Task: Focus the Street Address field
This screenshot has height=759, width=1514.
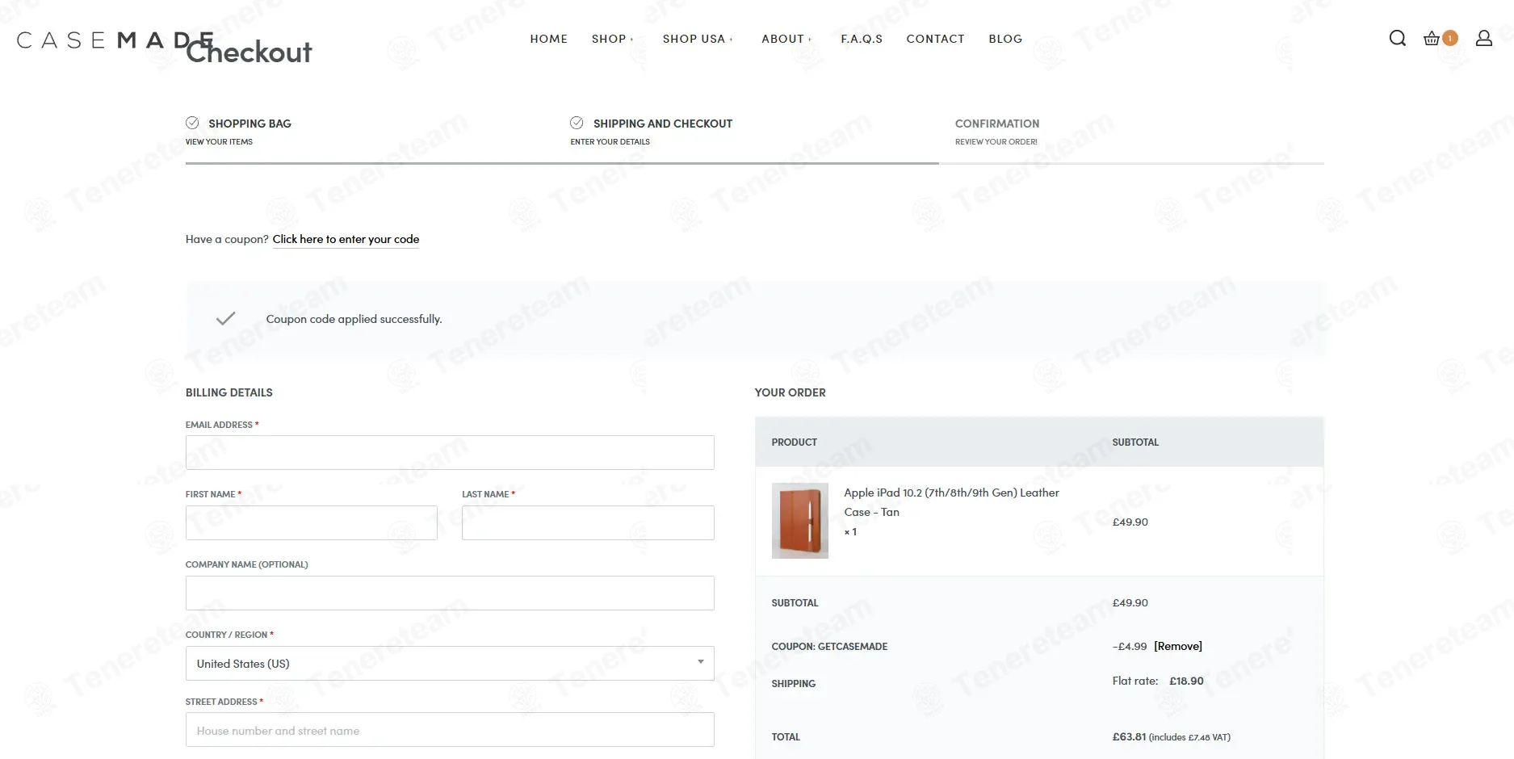Action: (450, 730)
